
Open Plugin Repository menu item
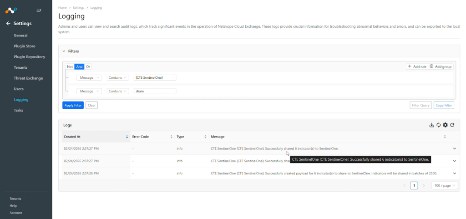(30, 57)
